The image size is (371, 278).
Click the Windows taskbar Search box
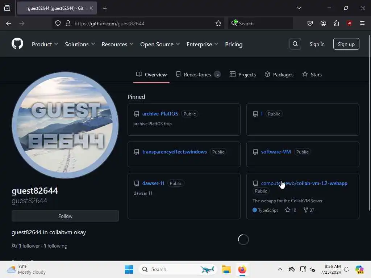click(178, 269)
